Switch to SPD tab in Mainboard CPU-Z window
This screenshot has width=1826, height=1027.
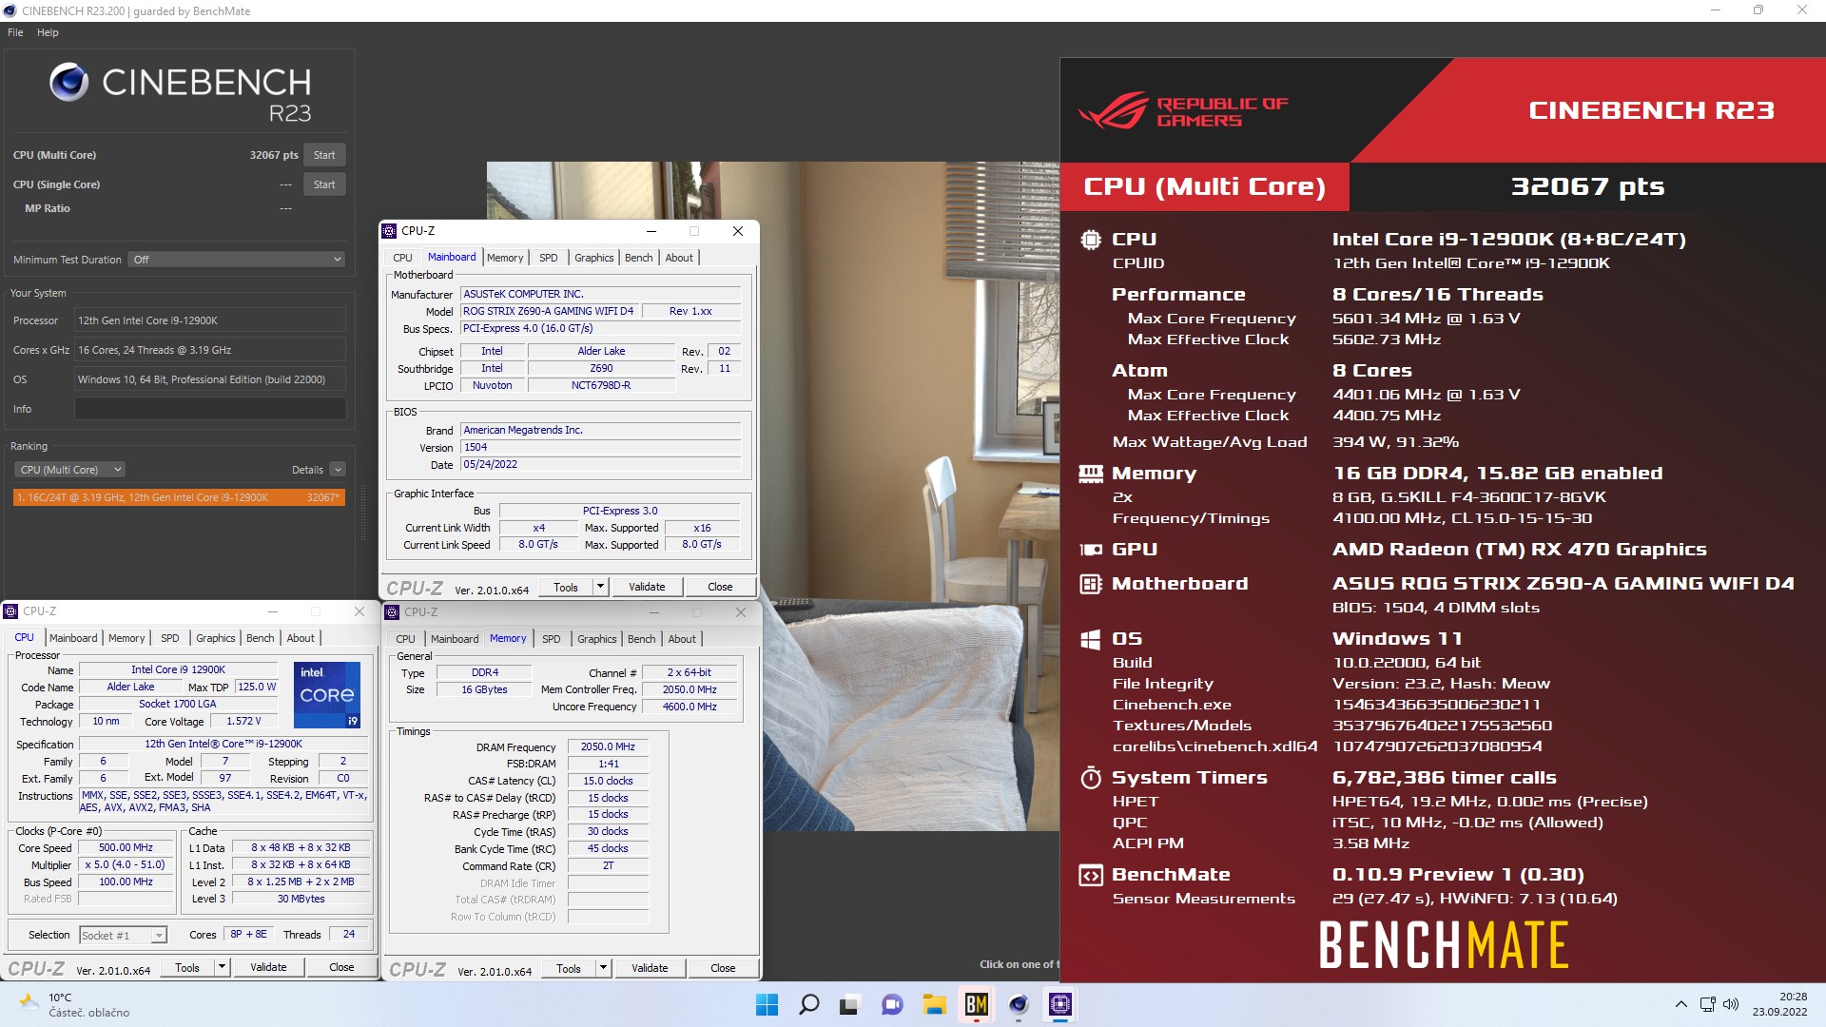[x=548, y=258]
